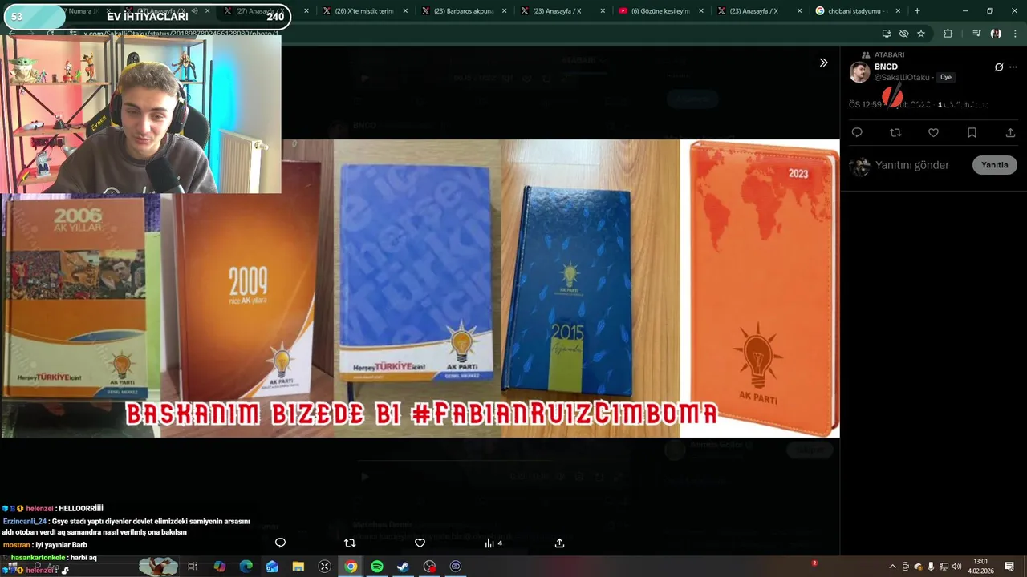The image size is (1027, 577).
Task: Repost icon in the right post panel
Action: tap(895, 132)
